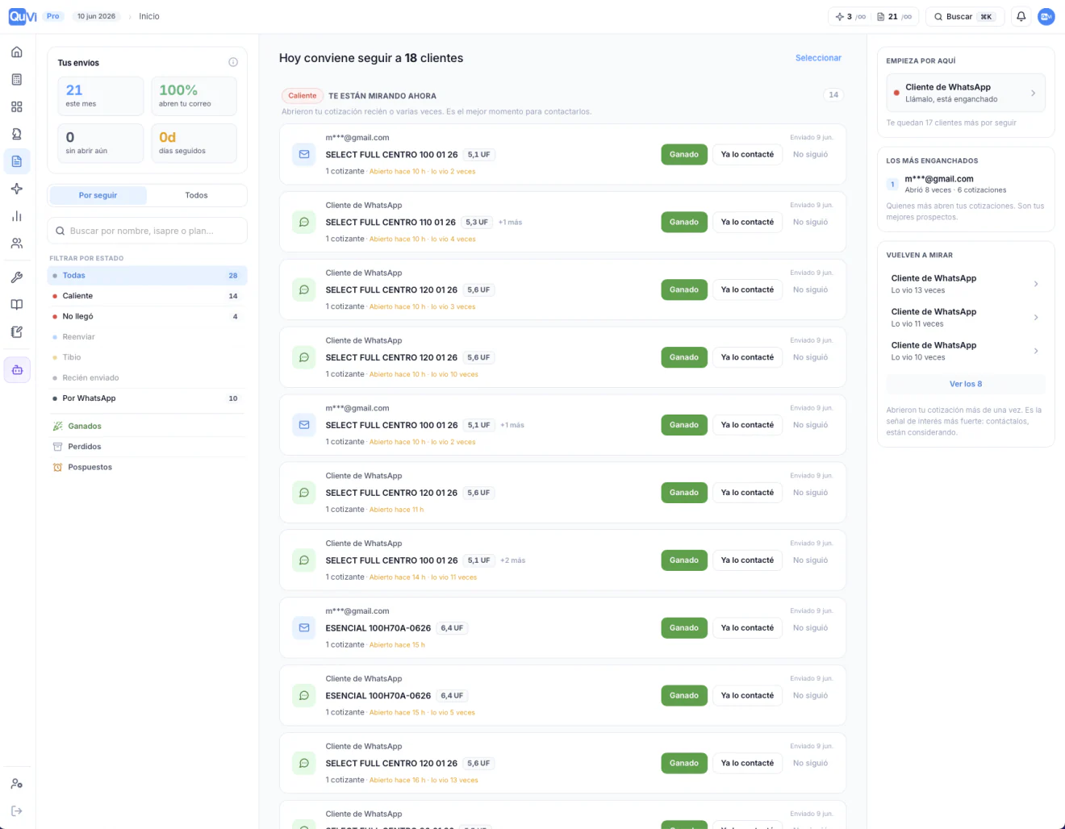
Task: Open the clients people icon in sidebar
Action: (17, 244)
